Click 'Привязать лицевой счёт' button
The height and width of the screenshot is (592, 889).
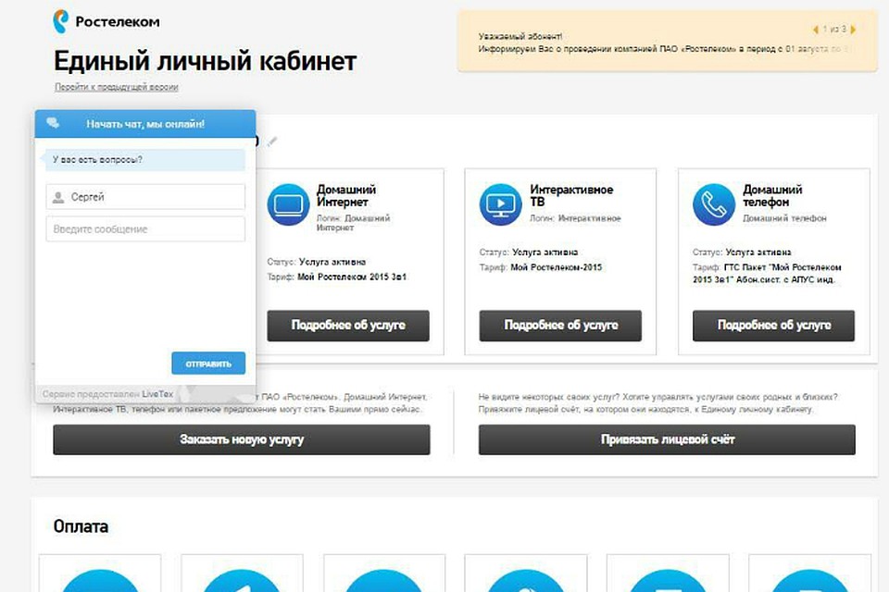pos(667,439)
